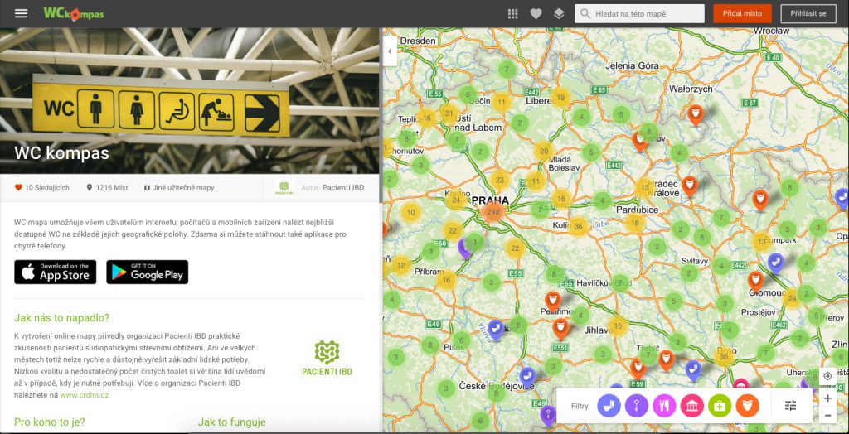Toggle the pink restaurant filter

point(664,405)
